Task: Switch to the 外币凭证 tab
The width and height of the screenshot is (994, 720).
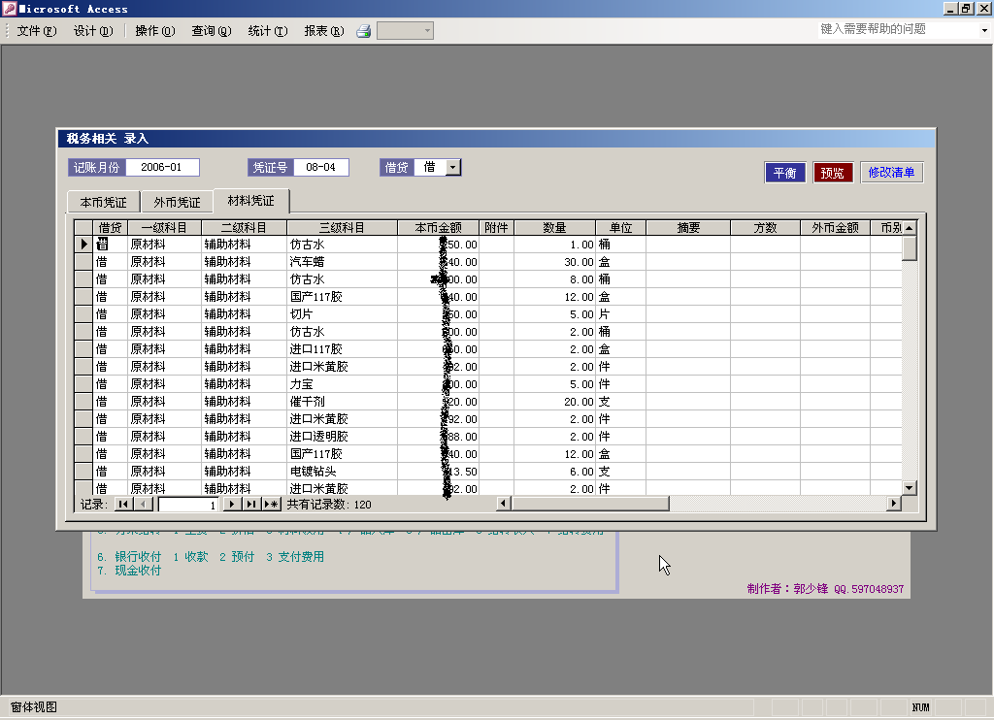Action: pos(177,203)
